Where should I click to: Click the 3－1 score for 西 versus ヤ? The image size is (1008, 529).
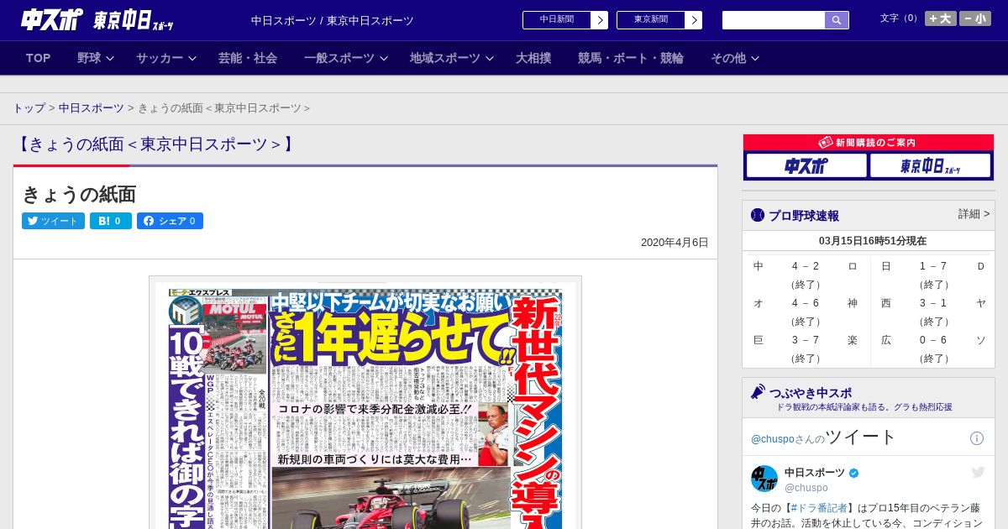(x=933, y=303)
